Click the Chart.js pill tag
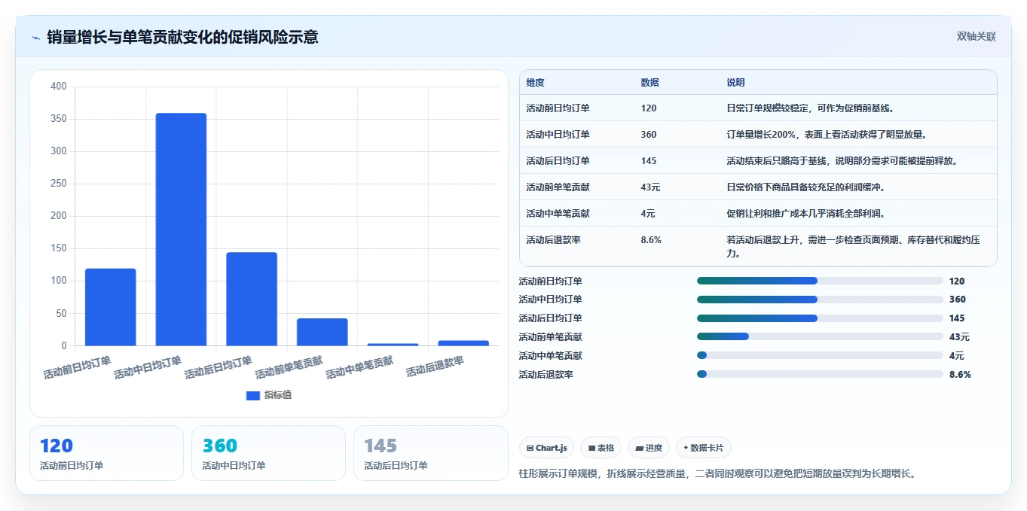1027x511 pixels. 546,448
